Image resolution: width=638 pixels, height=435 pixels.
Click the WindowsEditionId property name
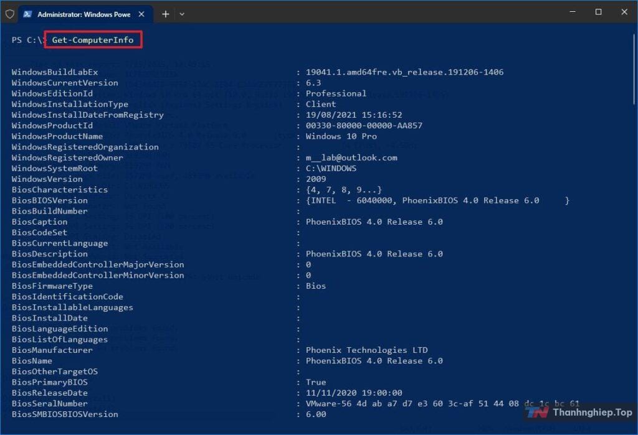(52, 93)
